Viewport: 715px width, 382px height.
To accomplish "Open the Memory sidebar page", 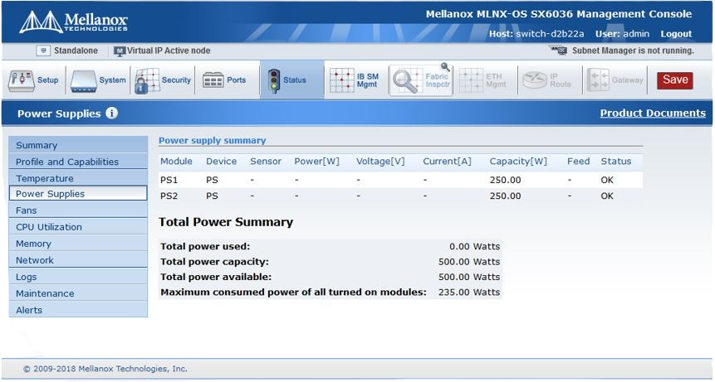I will point(78,244).
